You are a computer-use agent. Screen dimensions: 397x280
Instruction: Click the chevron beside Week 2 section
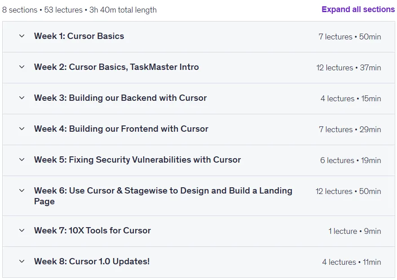coord(22,67)
